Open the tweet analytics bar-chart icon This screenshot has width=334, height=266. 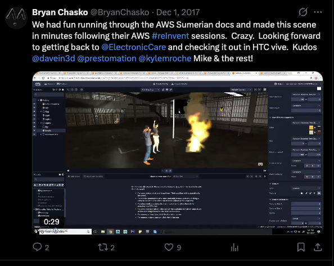click(234, 247)
